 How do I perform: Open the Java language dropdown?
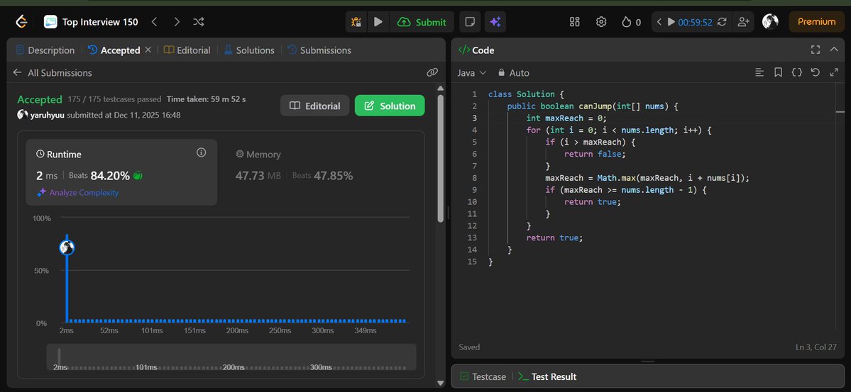coord(471,72)
